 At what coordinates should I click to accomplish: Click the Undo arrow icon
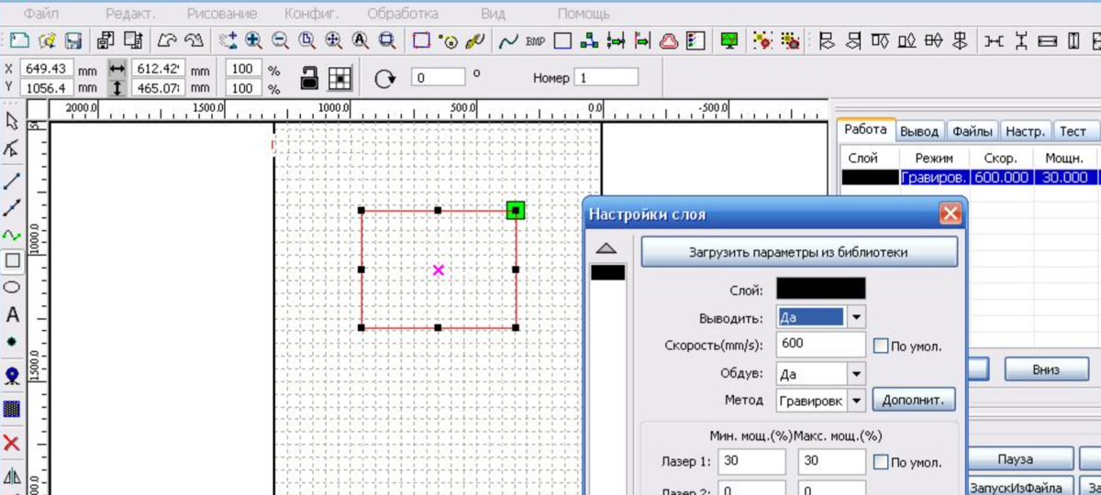tap(167, 40)
